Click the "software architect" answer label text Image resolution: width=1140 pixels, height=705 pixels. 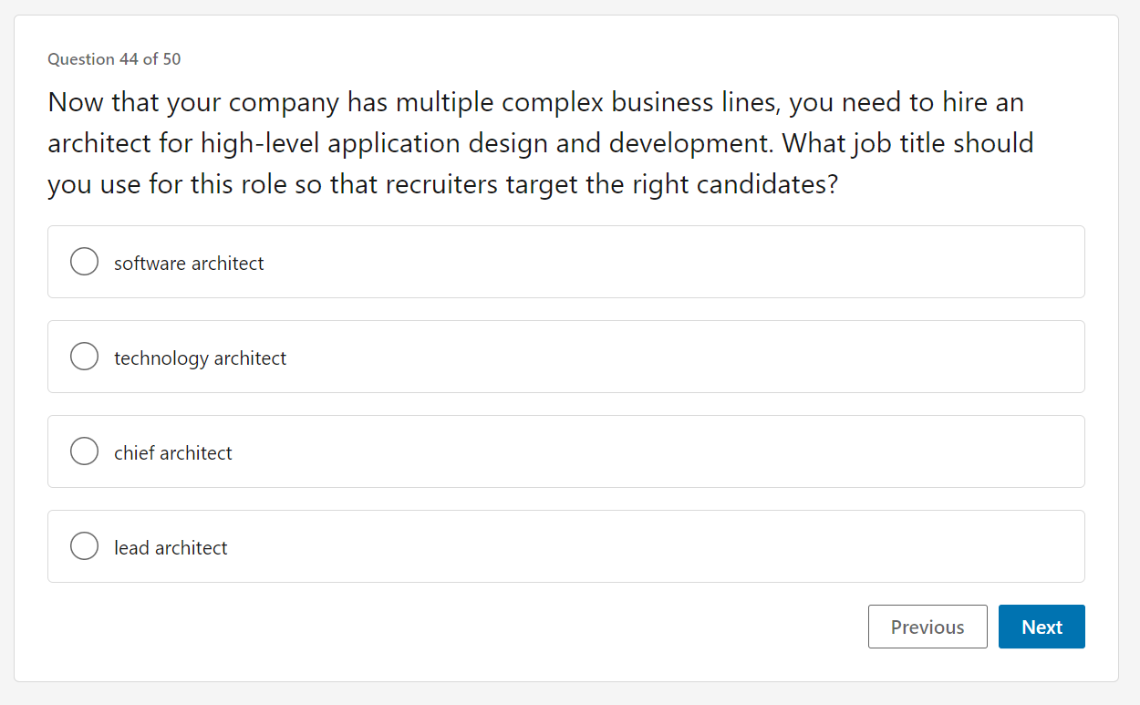point(189,264)
